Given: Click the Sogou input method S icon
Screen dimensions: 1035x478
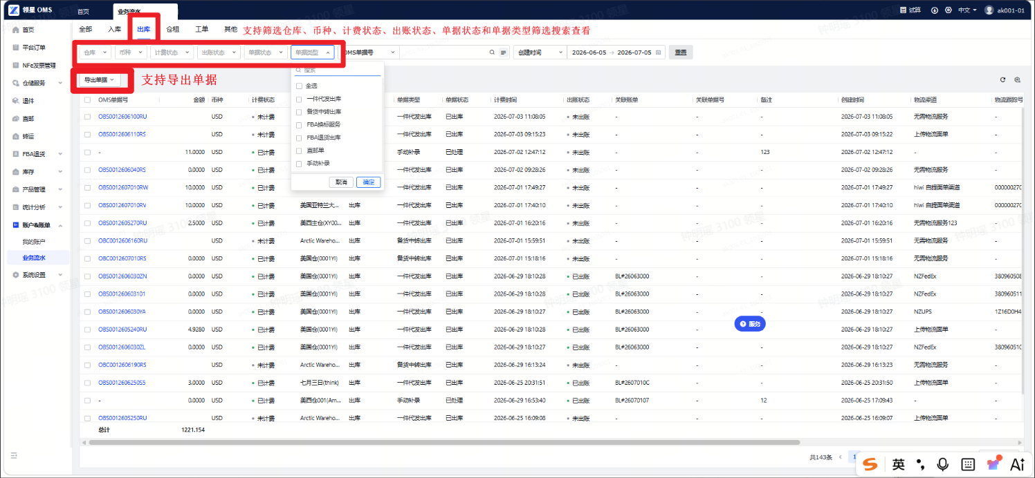Looking at the screenshot, I should coord(871,465).
